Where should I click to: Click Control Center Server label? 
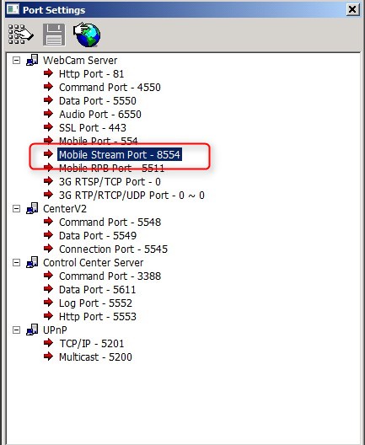point(93,263)
